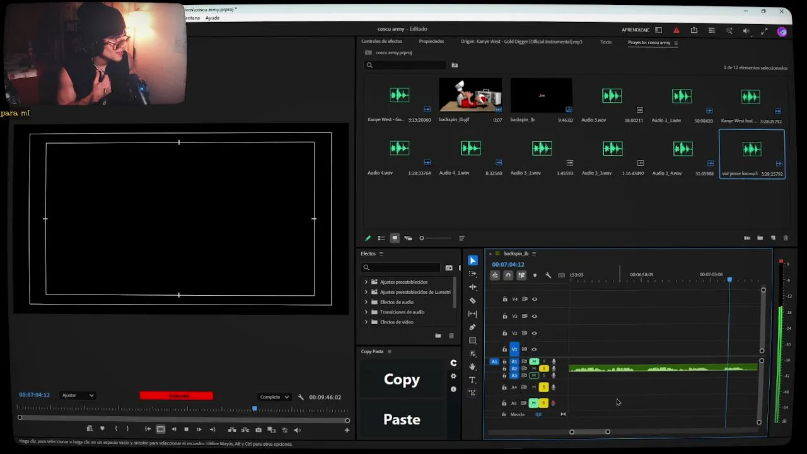807x454 pixels.
Task: Expand Ajustes preestablecidos de Lumetri
Action: (366, 292)
